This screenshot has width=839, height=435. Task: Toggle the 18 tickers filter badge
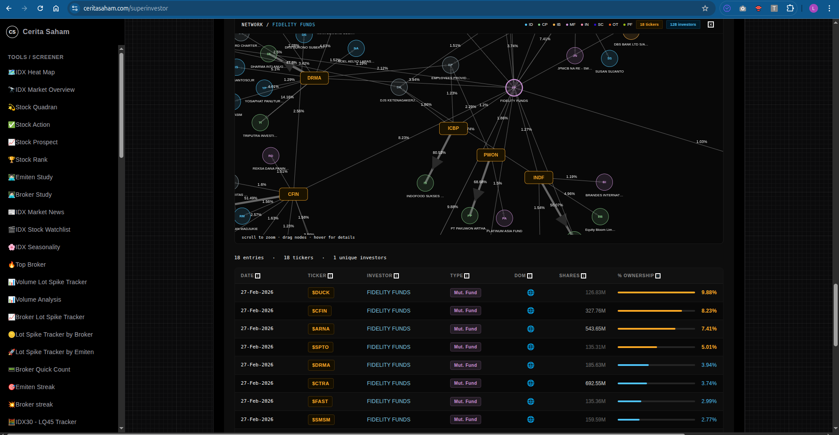pyautogui.click(x=649, y=24)
